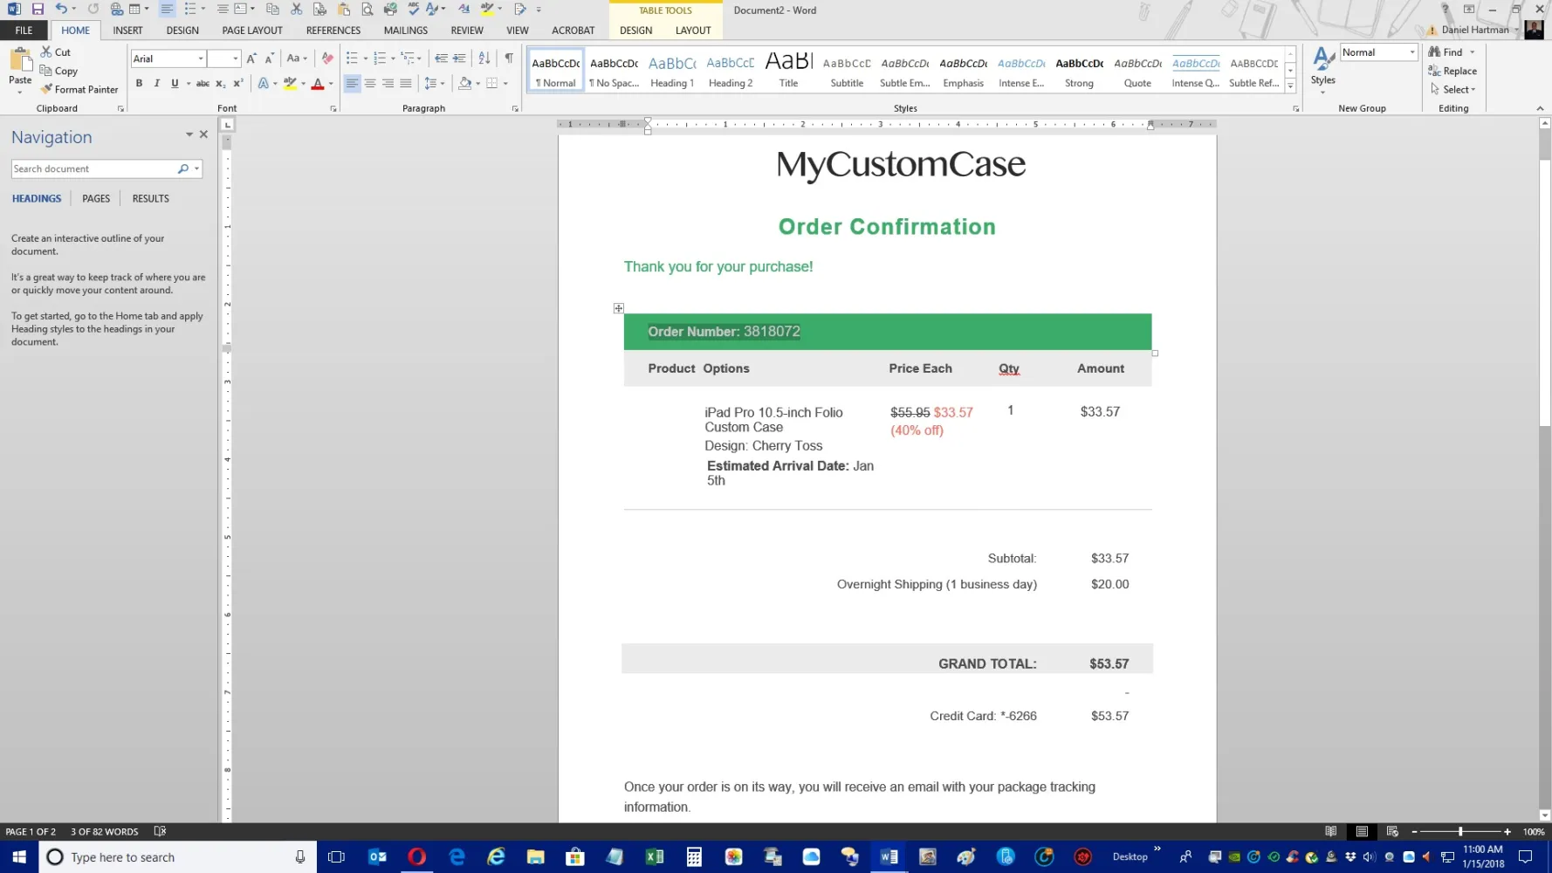Increase indent of the paragraph
1552x873 pixels.
(459, 58)
